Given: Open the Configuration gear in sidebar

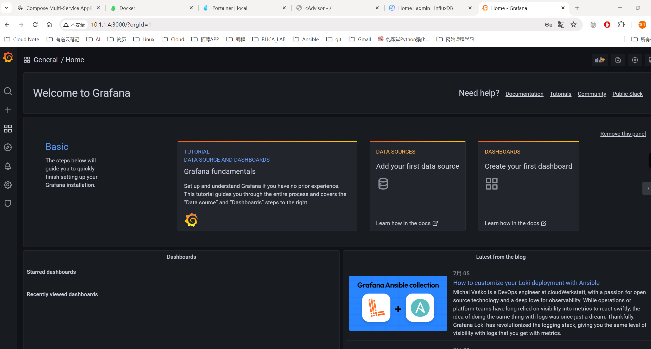Looking at the screenshot, I should pyautogui.click(x=8, y=185).
